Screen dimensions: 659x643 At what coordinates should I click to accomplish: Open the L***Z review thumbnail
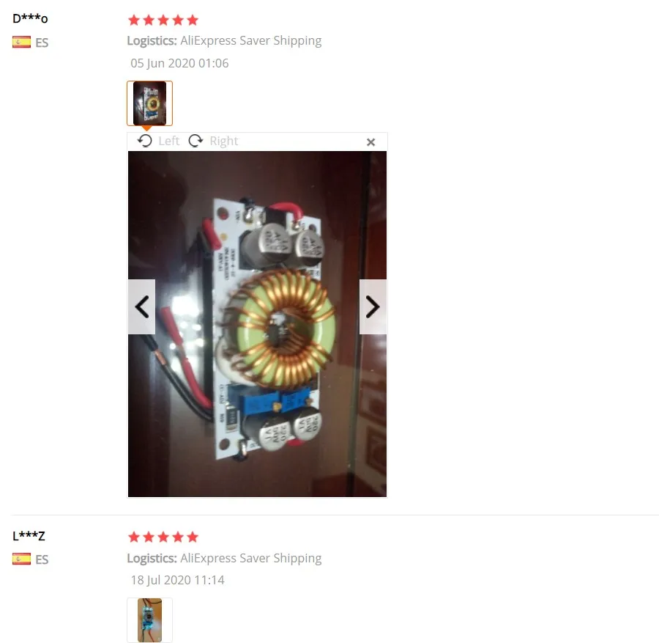[149, 620]
